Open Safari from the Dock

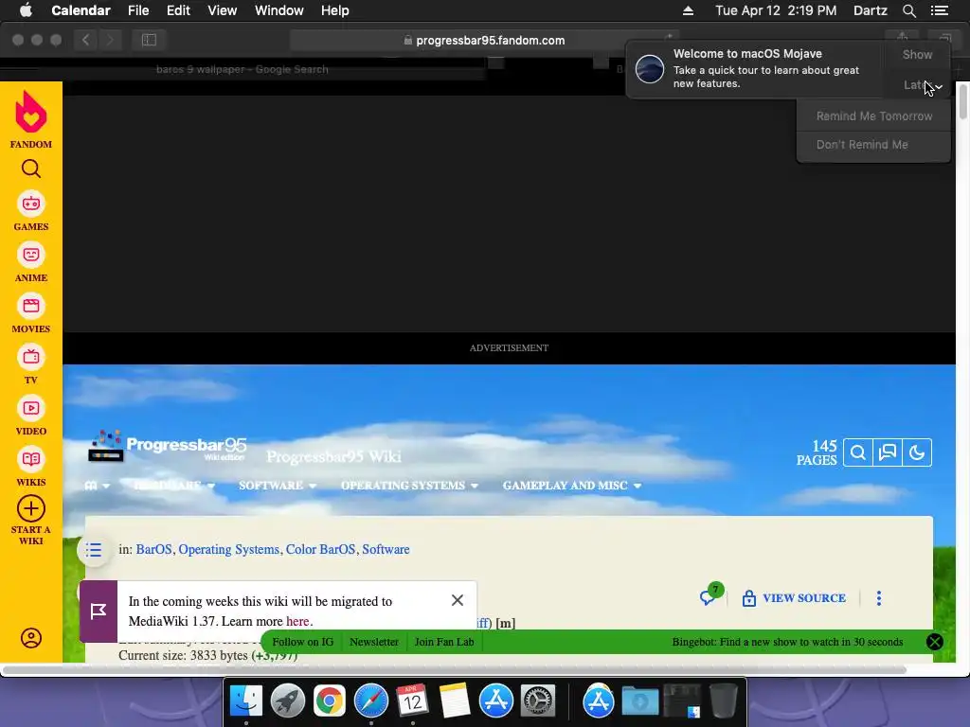click(x=371, y=700)
